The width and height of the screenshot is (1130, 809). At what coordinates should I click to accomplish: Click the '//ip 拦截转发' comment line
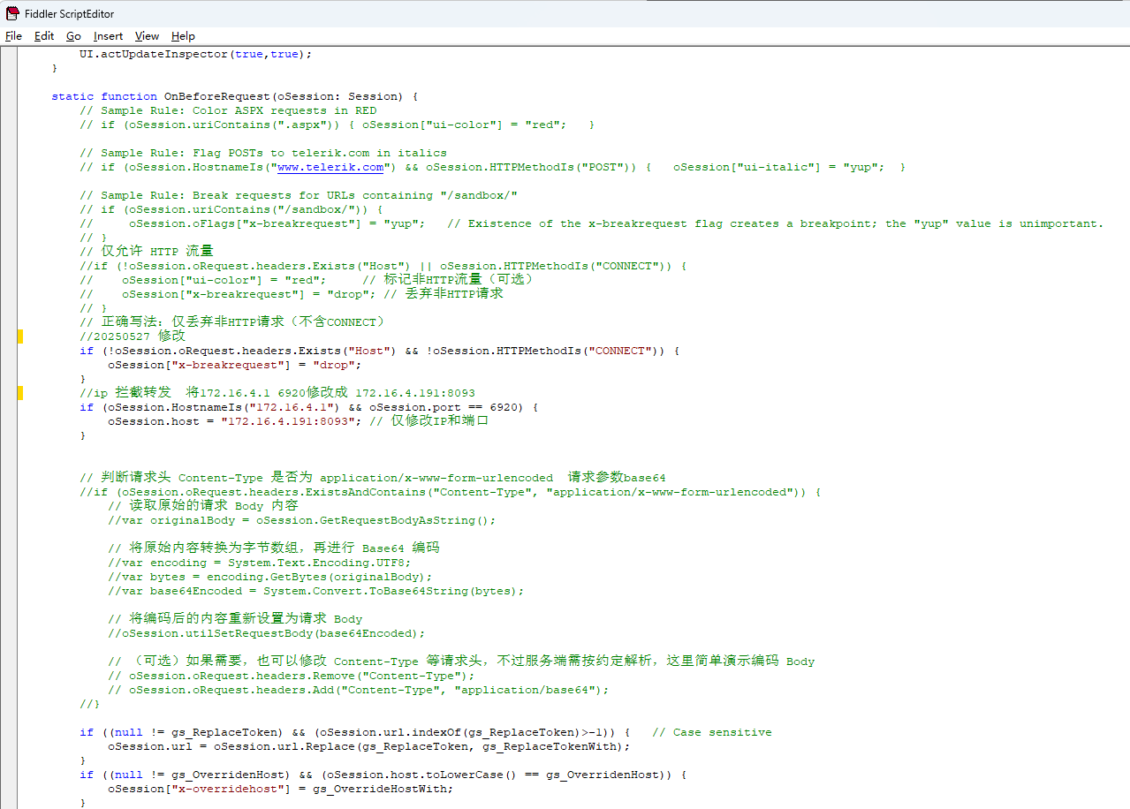pos(278,393)
